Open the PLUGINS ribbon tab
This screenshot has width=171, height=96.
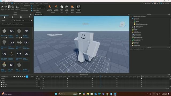(46, 3)
